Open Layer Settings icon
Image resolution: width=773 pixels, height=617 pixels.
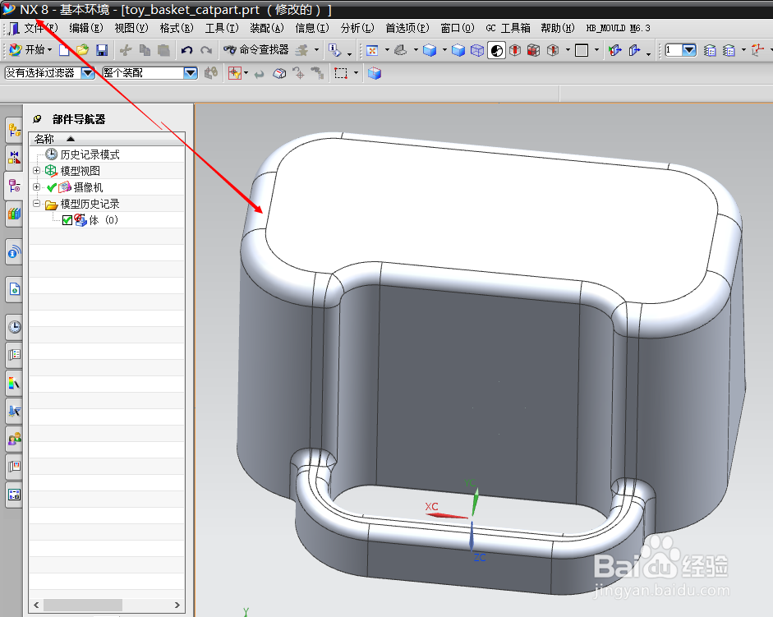click(710, 50)
